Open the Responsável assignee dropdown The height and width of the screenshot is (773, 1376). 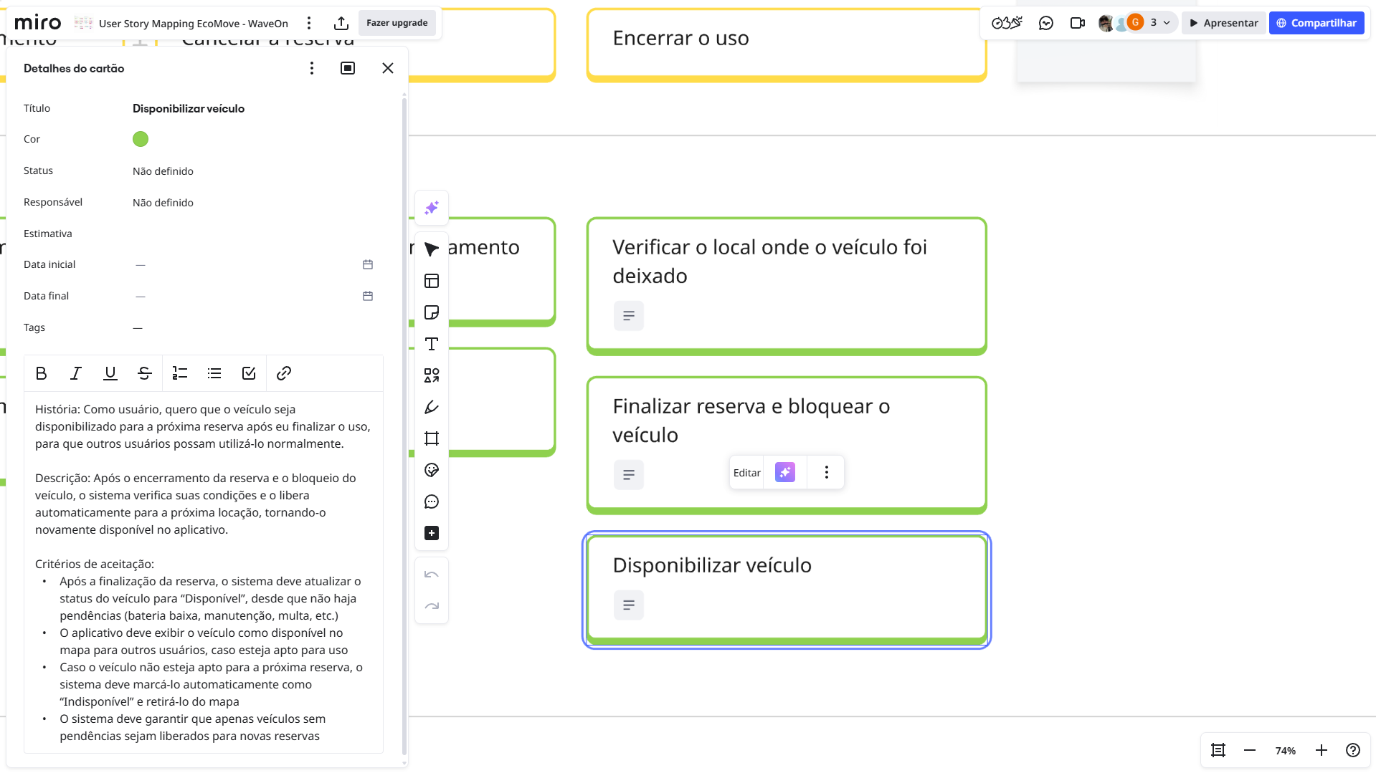(x=163, y=203)
